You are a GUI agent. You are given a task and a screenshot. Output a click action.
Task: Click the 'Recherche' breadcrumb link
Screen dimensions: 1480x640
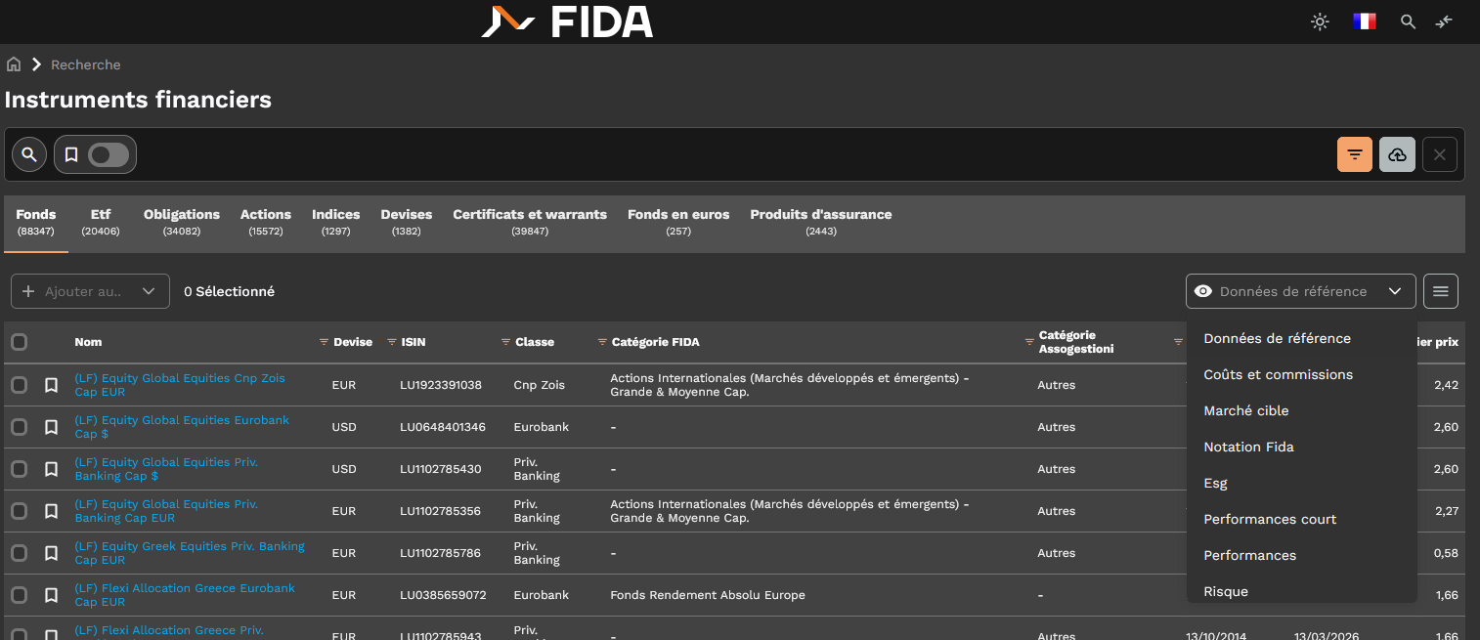(x=86, y=64)
